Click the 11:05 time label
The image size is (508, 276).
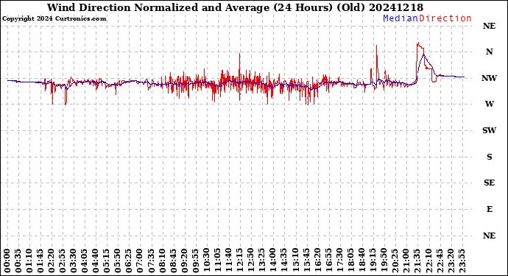[218, 261]
